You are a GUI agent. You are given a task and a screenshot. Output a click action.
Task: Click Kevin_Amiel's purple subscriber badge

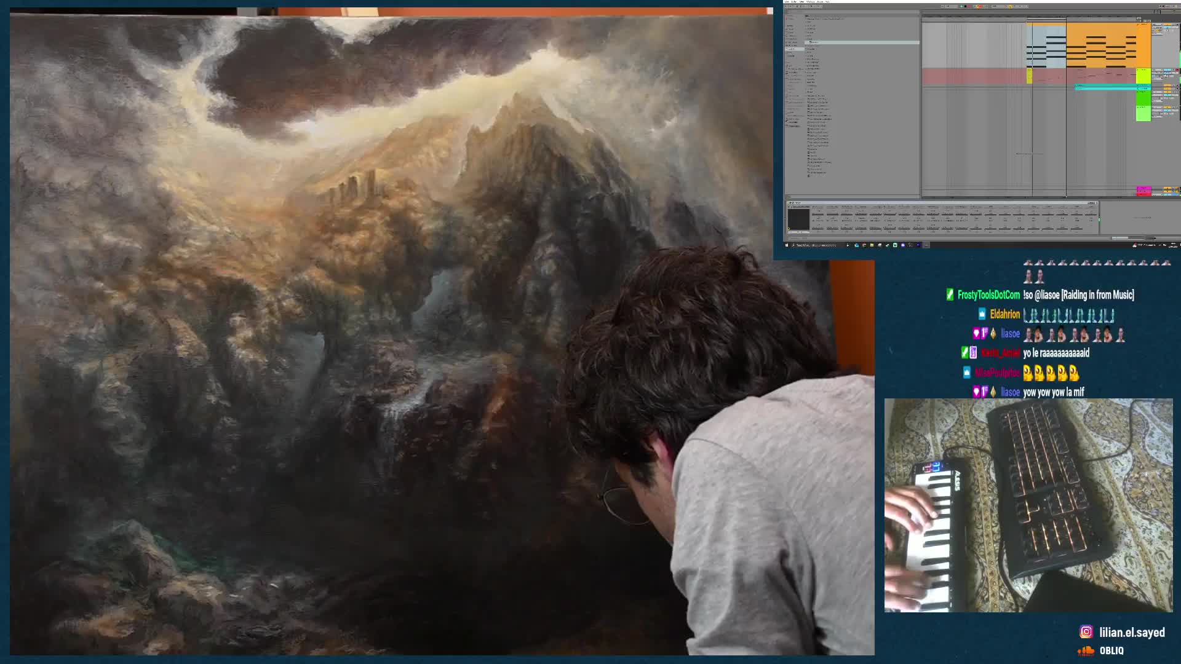[973, 353]
